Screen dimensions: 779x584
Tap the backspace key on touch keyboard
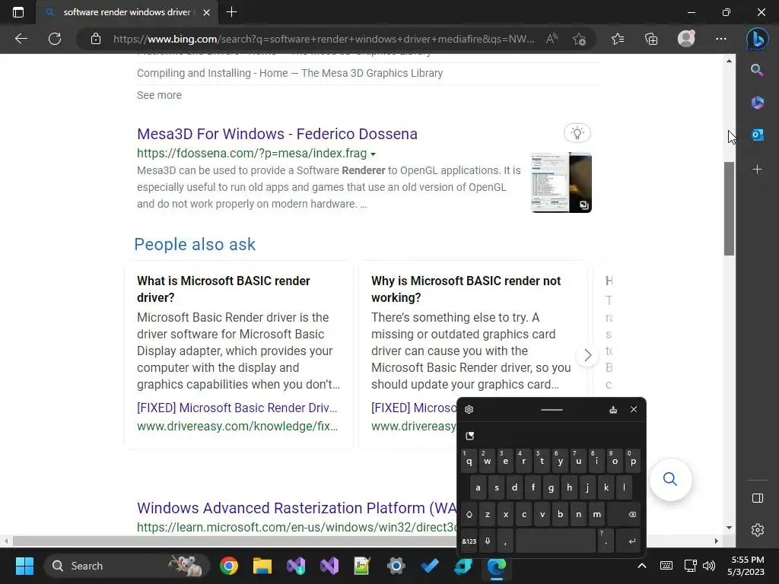(624, 515)
